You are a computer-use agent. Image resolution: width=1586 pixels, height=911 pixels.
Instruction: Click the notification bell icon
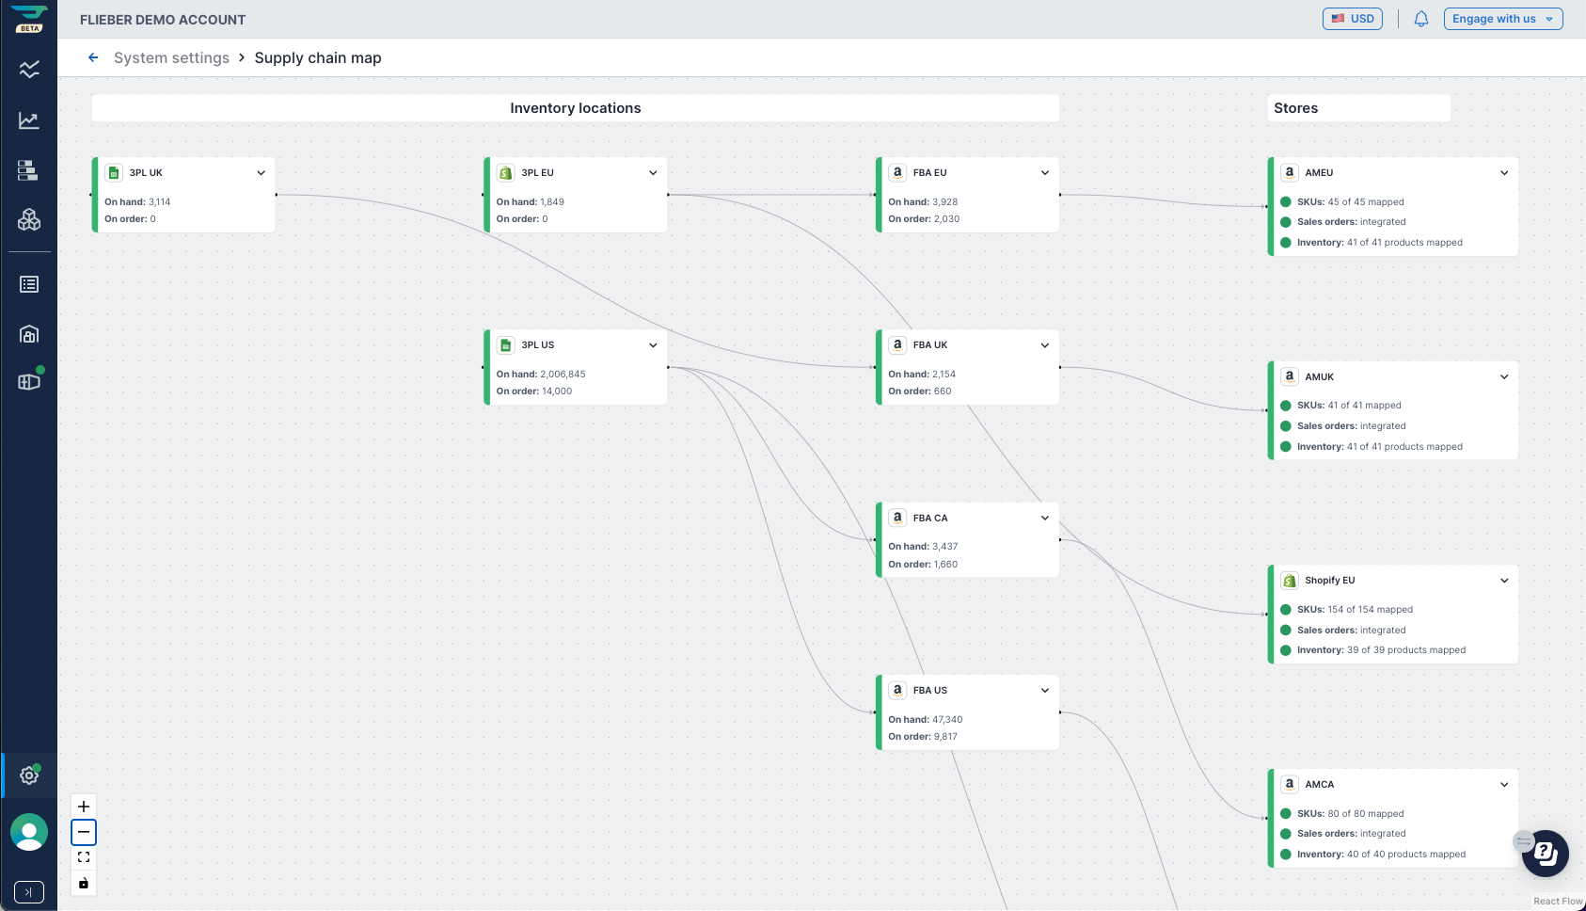1420,18
